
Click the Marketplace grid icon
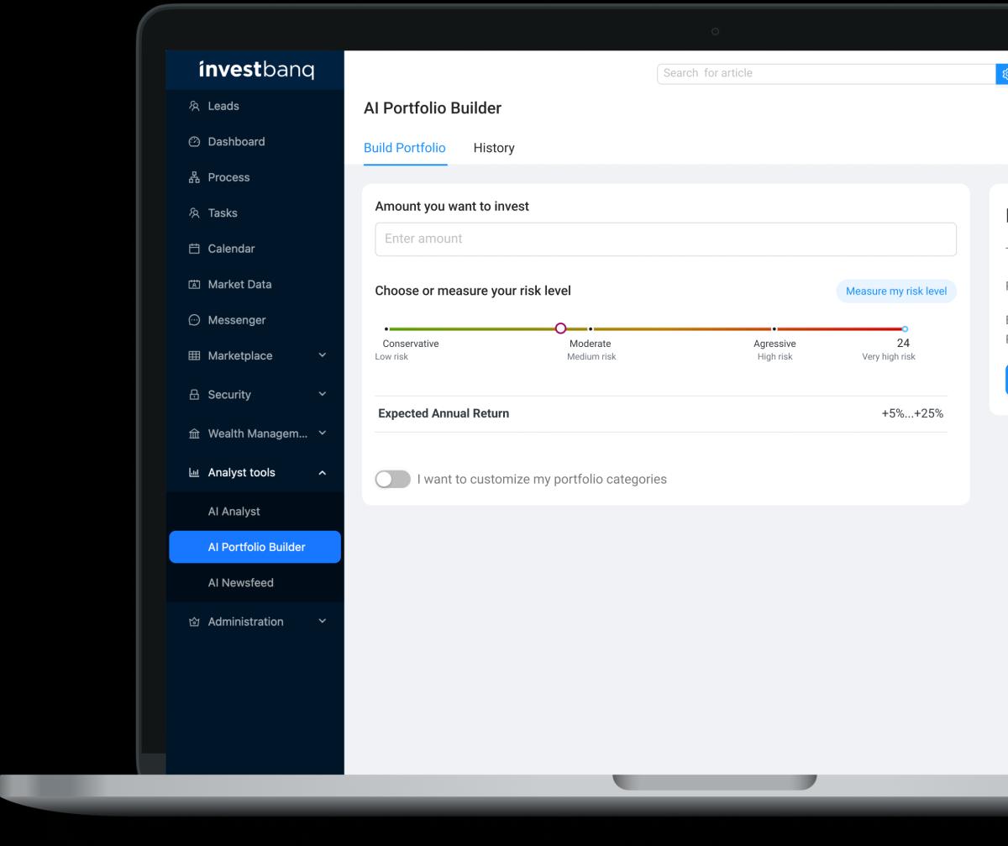(x=194, y=356)
